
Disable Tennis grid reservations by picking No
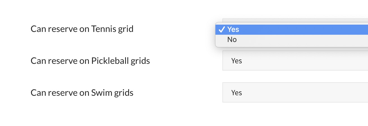tap(232, 40)
